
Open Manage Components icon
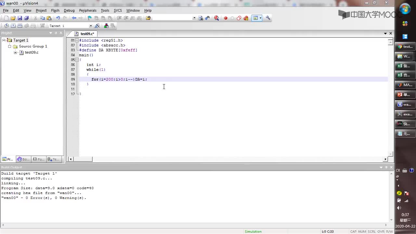point(106,26)
